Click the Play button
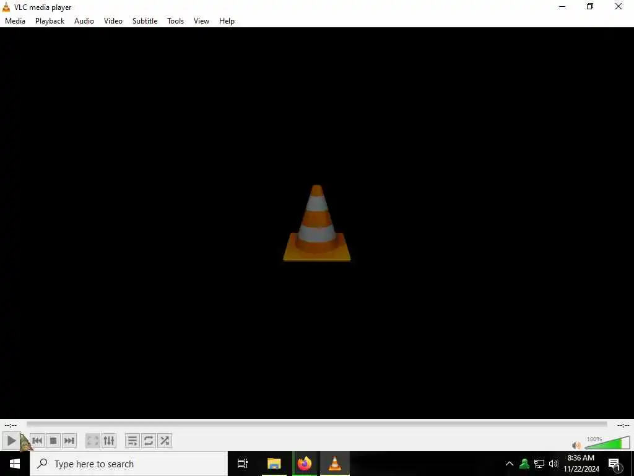The height and width of the screenshot is (476, 634). (x=11, y=441)
